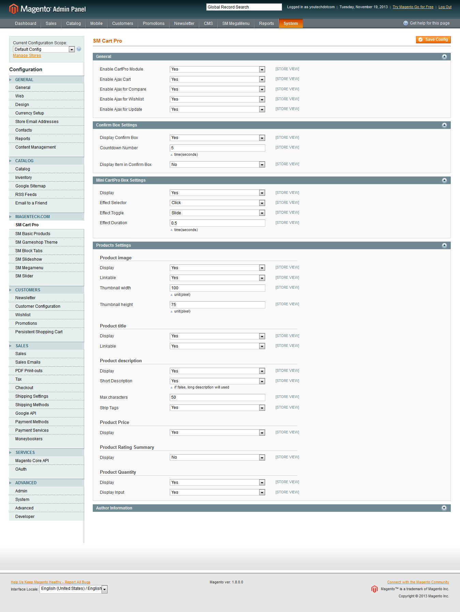Toggle the SERVICES sidebar group
Viewport: 460px width, 612px height.
[x=46, y=453]
